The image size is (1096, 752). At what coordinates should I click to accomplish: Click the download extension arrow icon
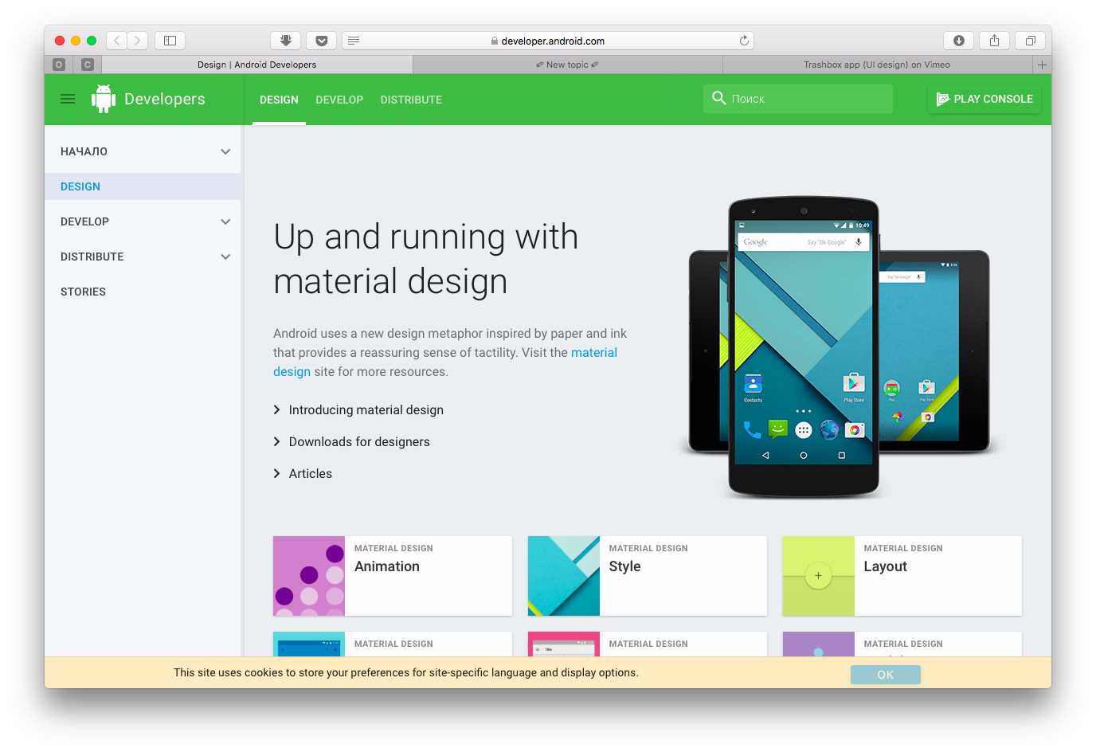[285, 40]
